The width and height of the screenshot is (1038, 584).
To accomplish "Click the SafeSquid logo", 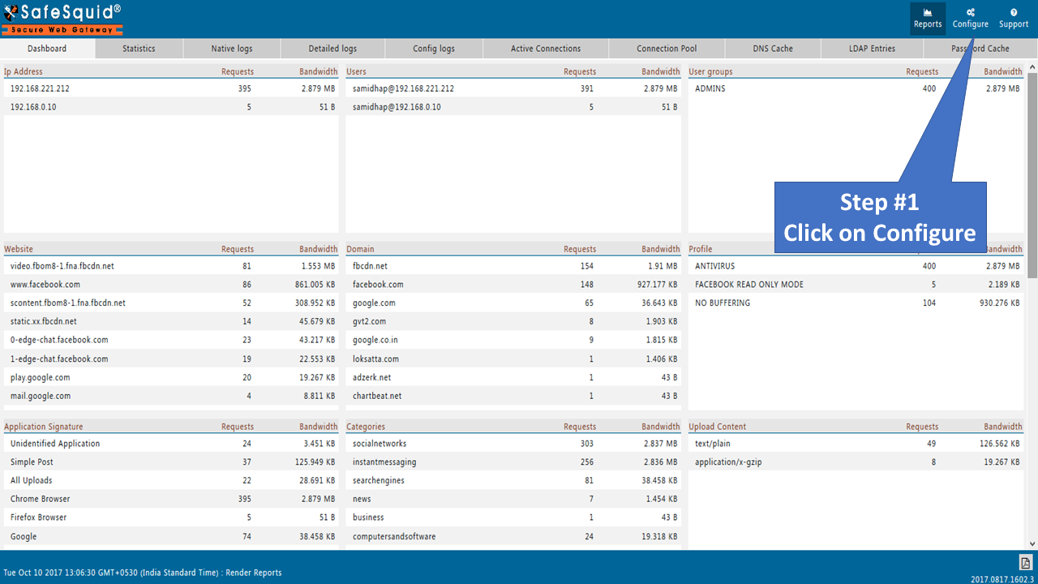I will pyautogui.click(x=62, y=19).
